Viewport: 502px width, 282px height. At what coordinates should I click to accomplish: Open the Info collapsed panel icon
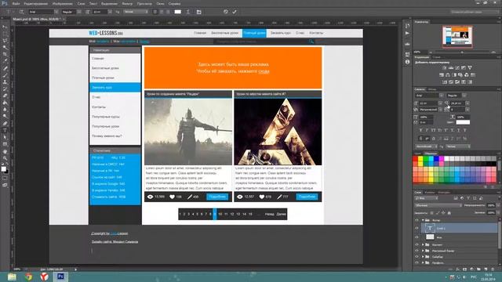[x=407, y=62]
